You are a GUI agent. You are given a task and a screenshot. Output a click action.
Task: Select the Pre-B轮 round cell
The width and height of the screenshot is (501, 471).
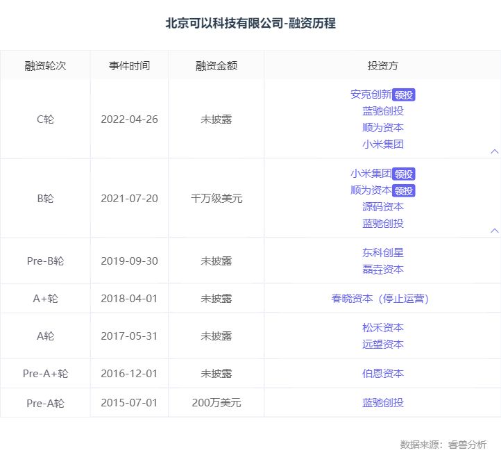(x=45, y=261)
